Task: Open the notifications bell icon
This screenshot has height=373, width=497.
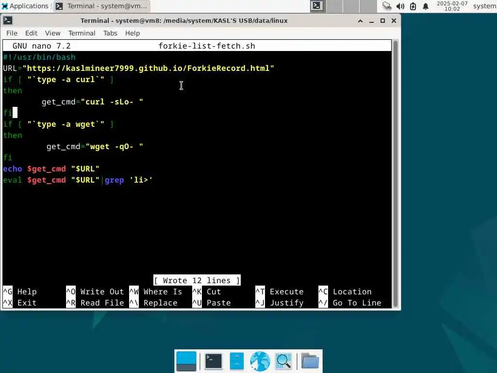Action: [x=425, y=6]
